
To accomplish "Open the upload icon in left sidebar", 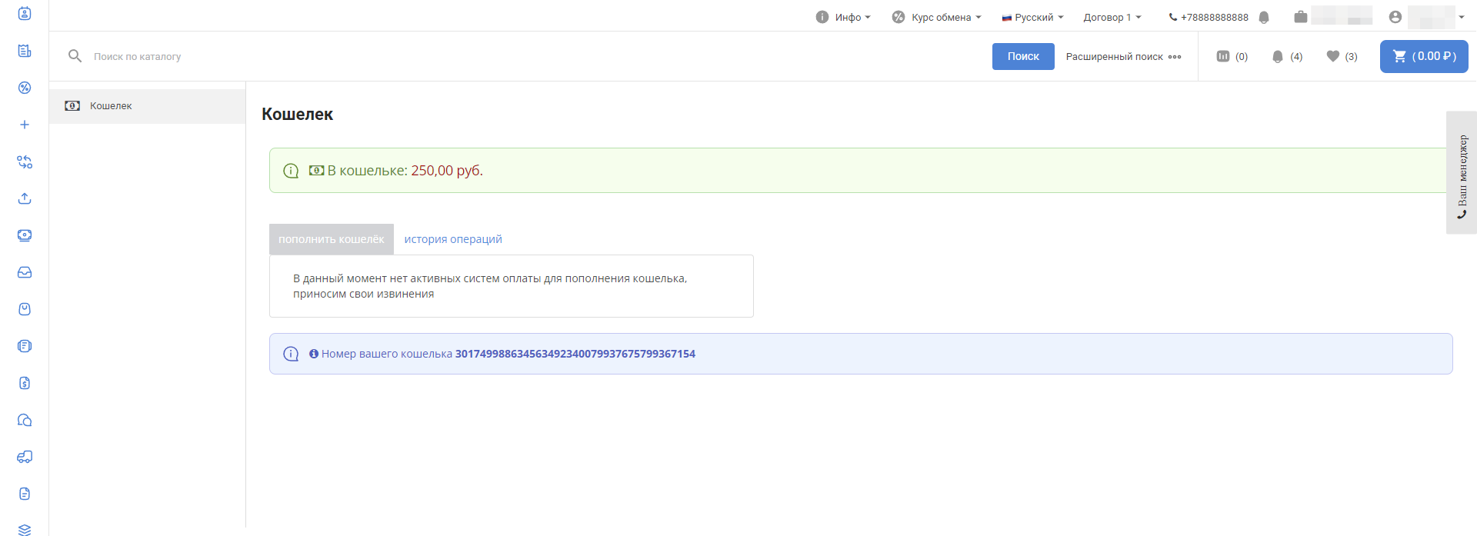I will tap(25, 198).
